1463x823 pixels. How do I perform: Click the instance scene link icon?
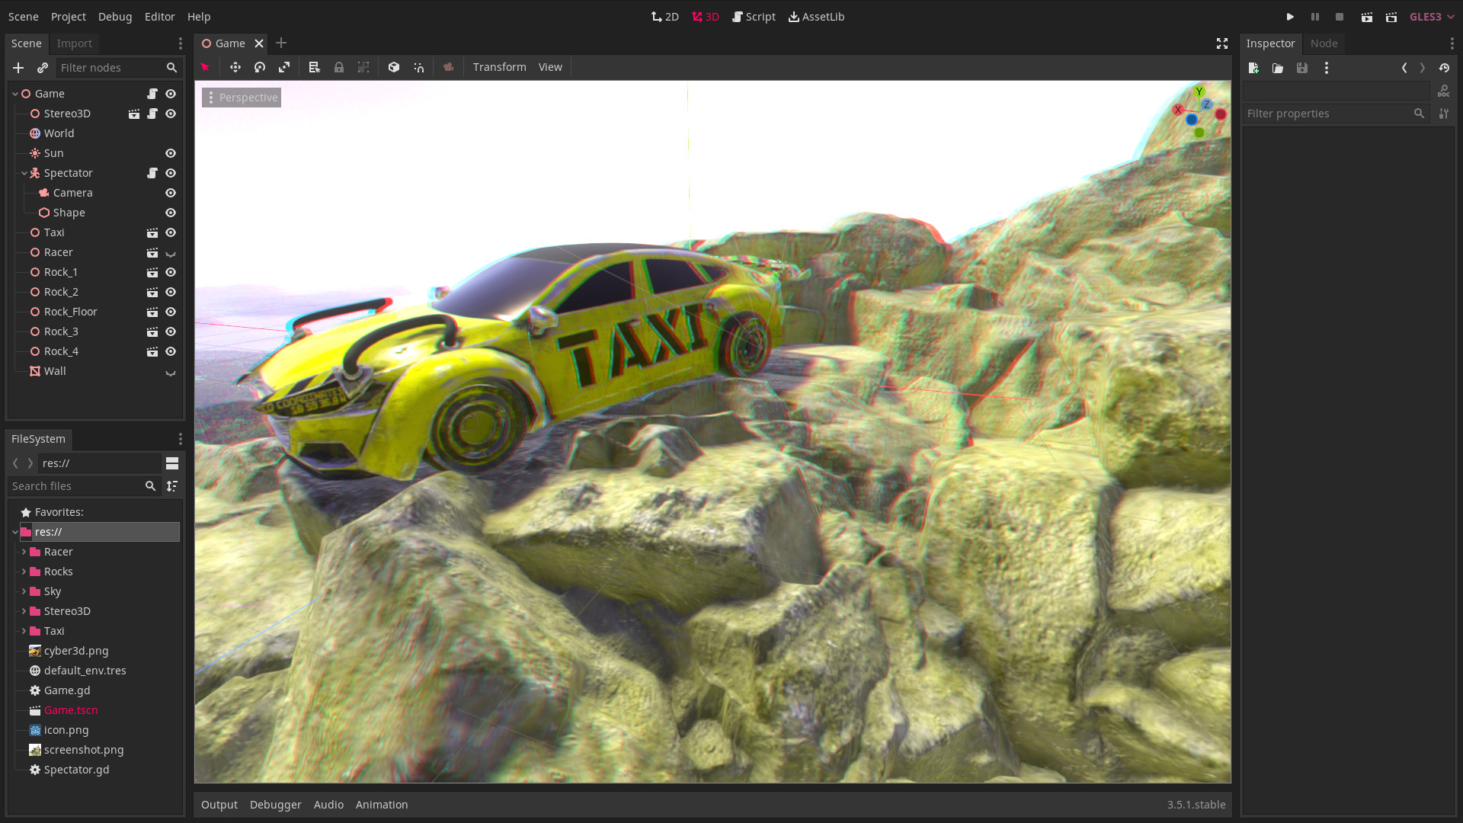(x=43, y=68)
